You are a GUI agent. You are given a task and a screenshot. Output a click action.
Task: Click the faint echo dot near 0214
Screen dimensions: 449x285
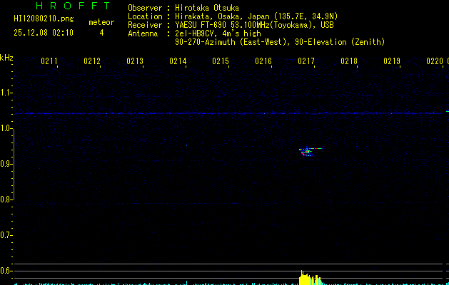click(x=187, y=146)
